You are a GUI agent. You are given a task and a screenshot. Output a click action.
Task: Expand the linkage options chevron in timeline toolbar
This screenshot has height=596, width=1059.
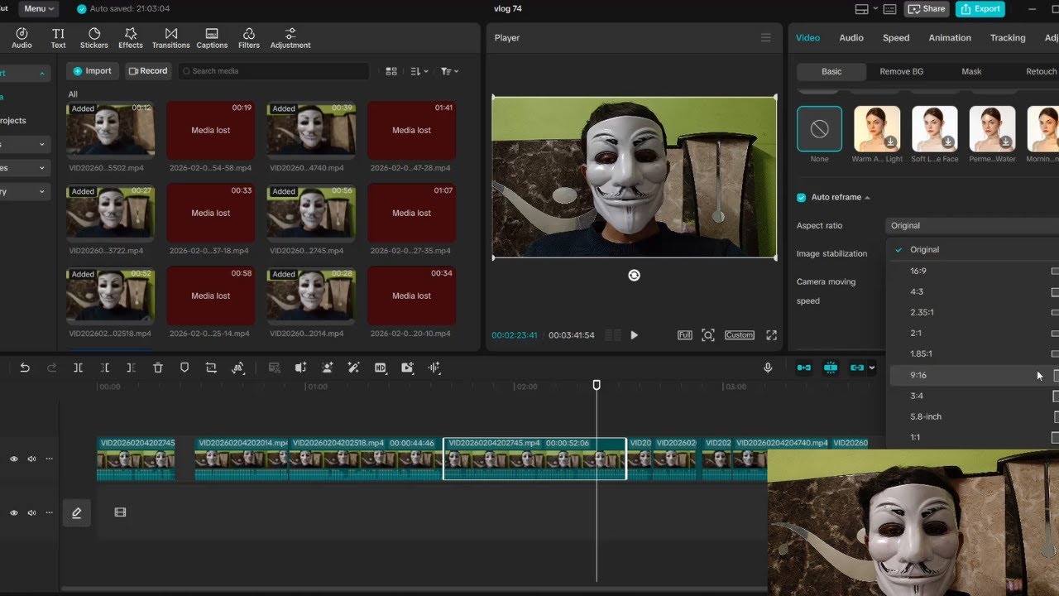click(x=871, y=368)
